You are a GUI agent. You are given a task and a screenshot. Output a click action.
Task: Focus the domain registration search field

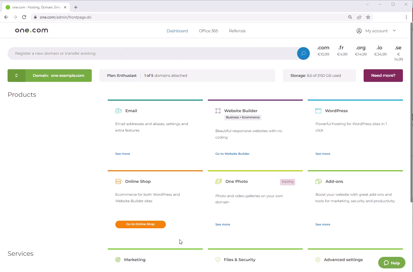click(152, 54)
